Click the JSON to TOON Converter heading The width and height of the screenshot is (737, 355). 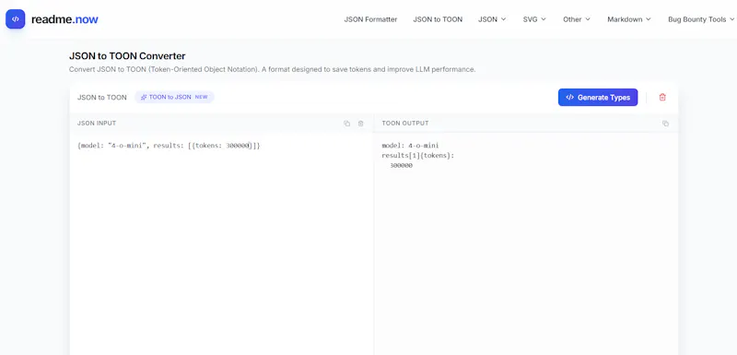[127, 56]
